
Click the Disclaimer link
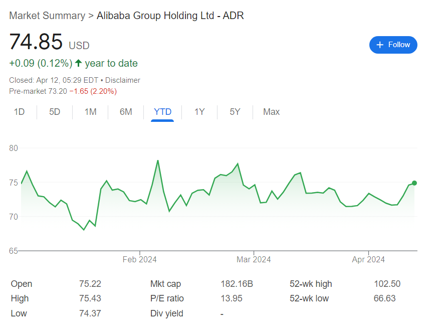tap(123, 80)
